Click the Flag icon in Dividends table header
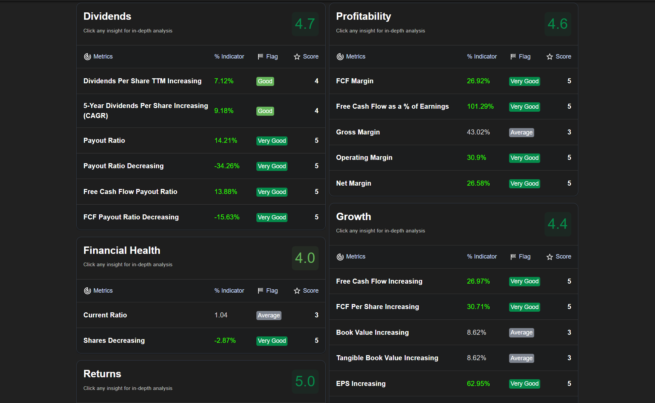This screenshot has width=655, height=403. coord(260,57)
